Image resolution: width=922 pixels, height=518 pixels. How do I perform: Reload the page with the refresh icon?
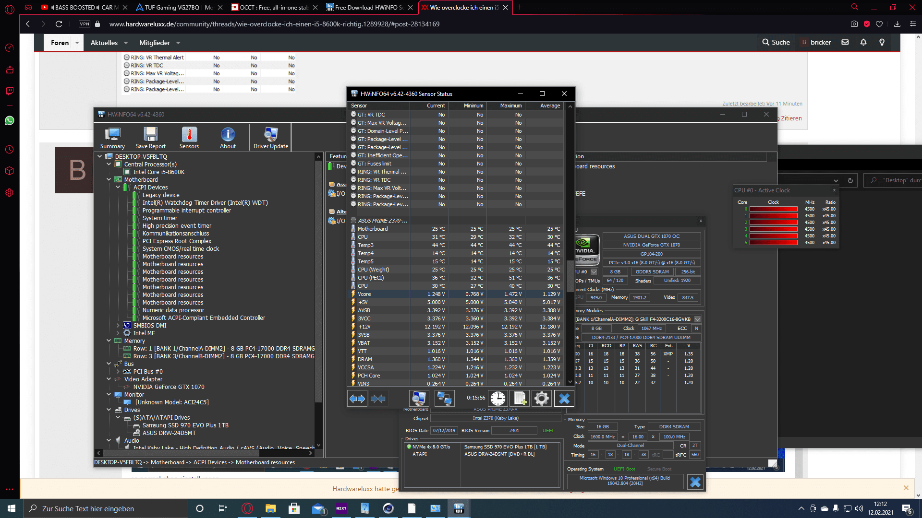click(59, 24)
